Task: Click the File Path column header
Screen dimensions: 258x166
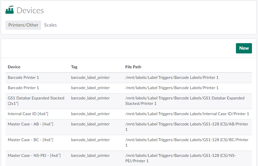Action: click(133, 67)
